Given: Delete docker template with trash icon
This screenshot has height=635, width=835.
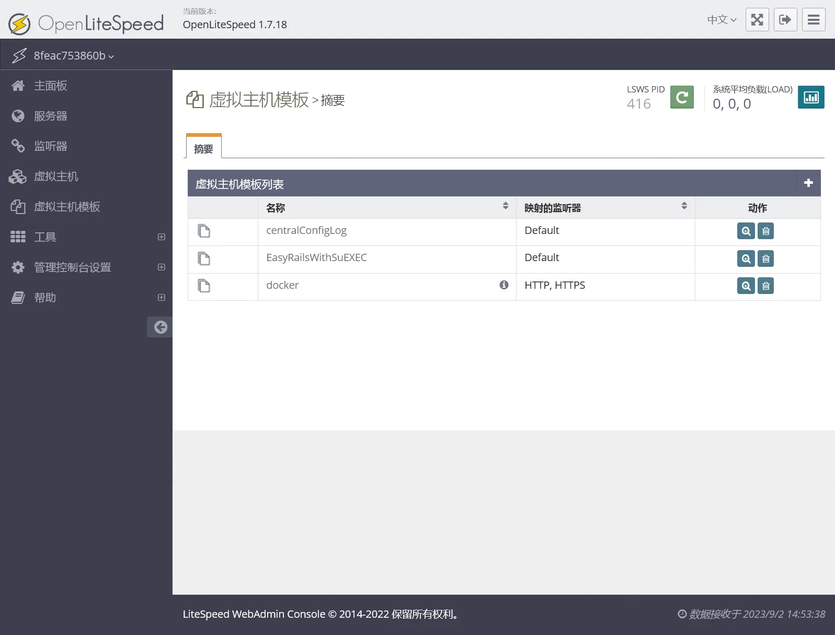Looking at the screenshot, I should [x=765, y=286].
